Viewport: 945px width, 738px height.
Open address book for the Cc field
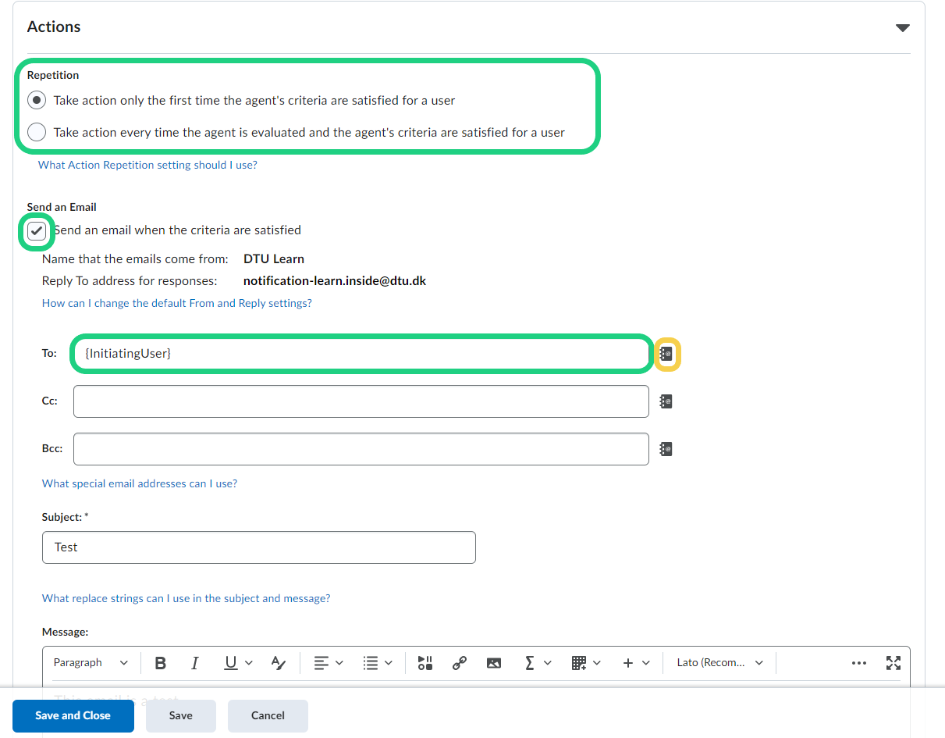point(666,401)
